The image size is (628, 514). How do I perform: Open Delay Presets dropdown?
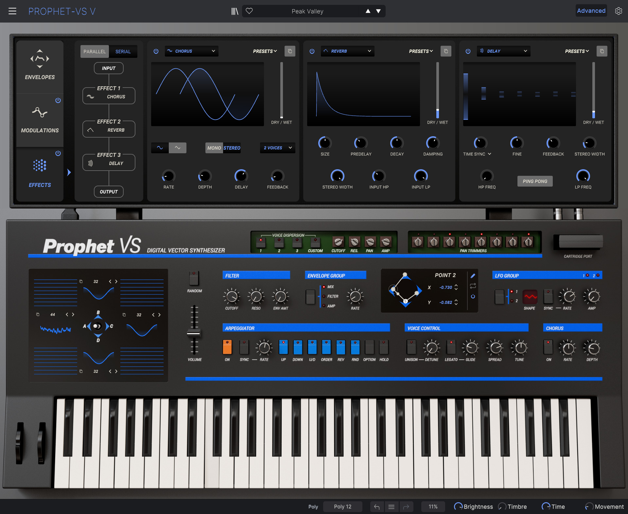point(577,51)
